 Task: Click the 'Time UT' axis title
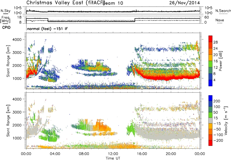(113, 158)
